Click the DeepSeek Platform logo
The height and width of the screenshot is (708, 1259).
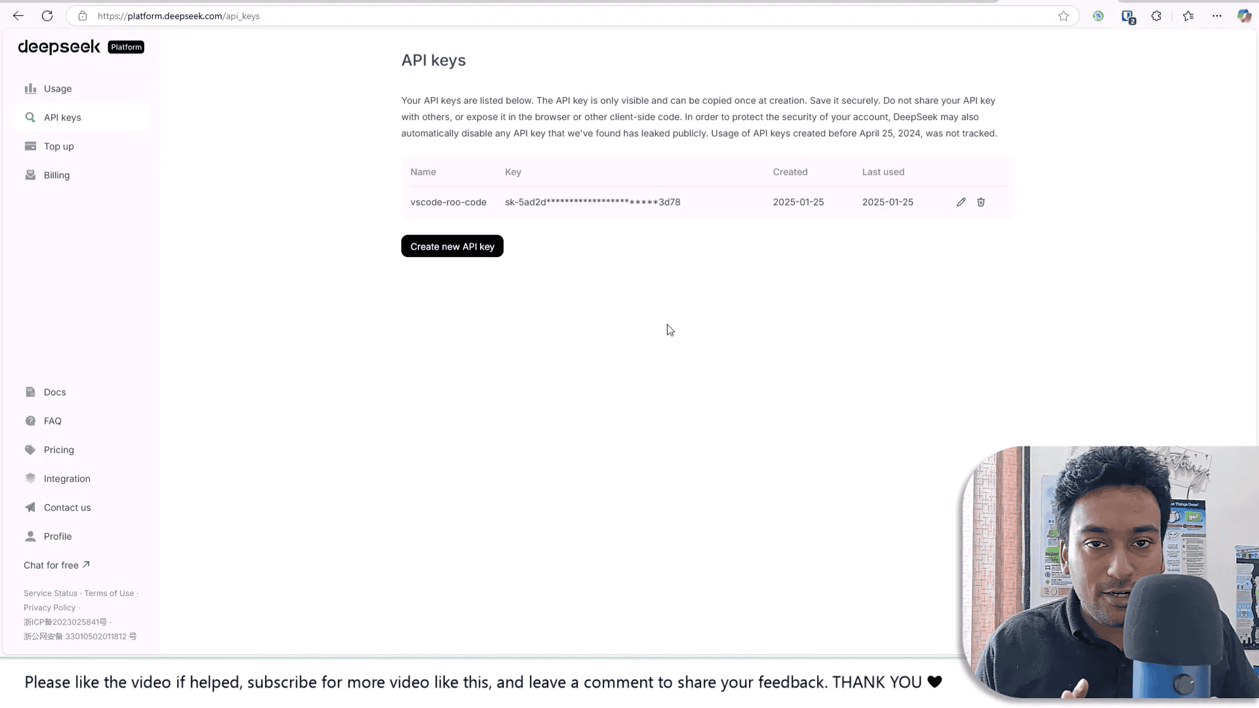coord(81,46)
